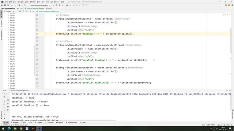Undo with rollback arrow in toolbar
Image resolution: width=234 pixels, height=131 pixels.
pos(86,5)
